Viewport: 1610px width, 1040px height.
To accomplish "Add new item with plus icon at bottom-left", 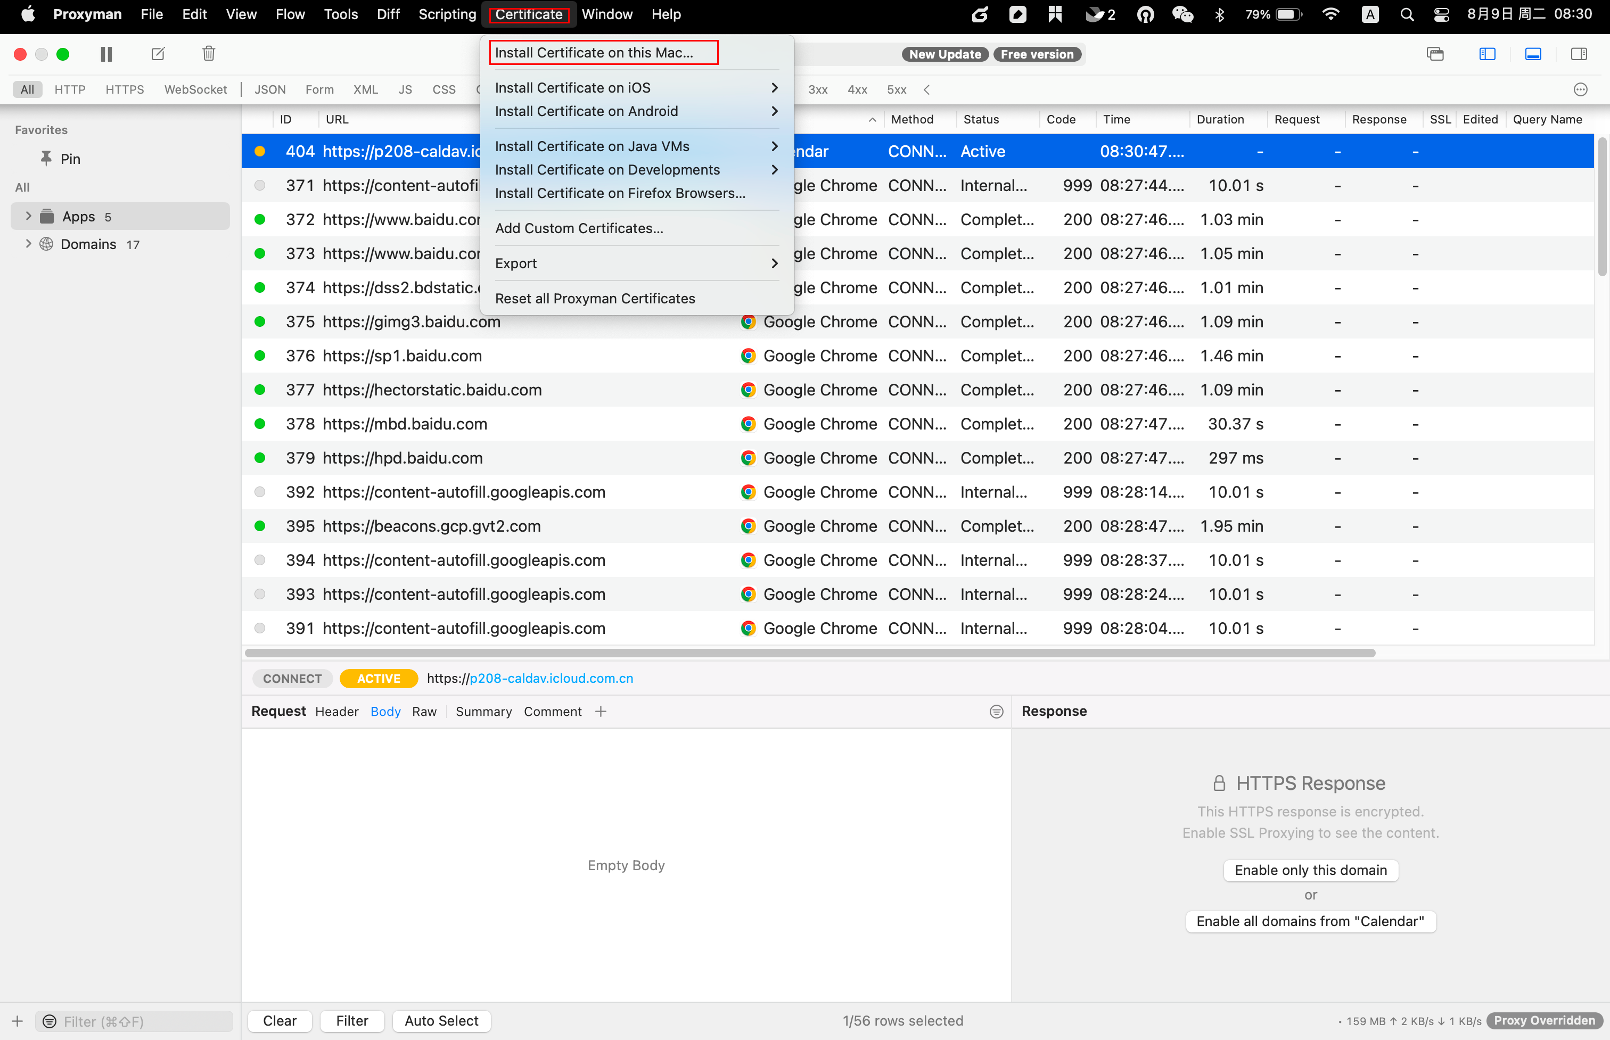I will coord(18,1021).
